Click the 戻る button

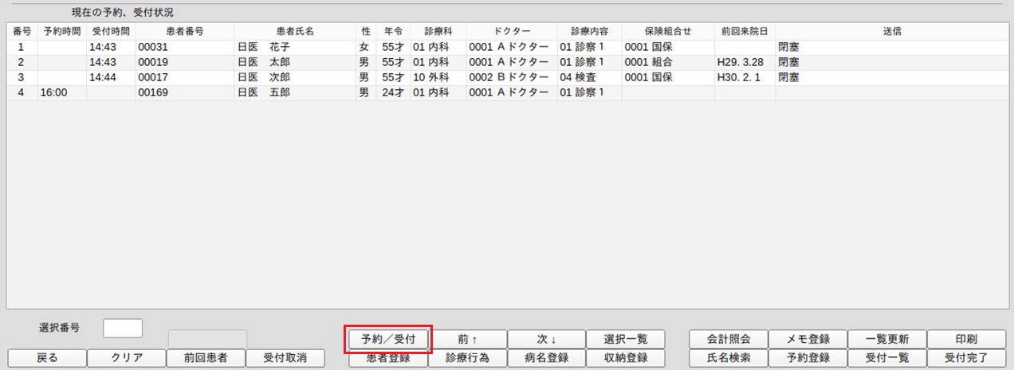click(47, 358)
